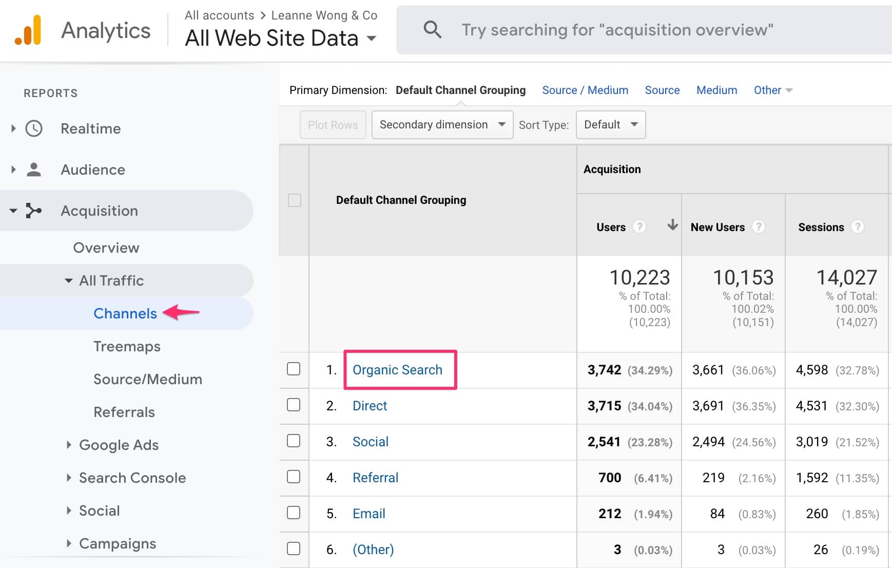The height and width of the screenshot is (568, 892).
Task: Expand the Google Ads menu section
Action: tap(119, 445)
